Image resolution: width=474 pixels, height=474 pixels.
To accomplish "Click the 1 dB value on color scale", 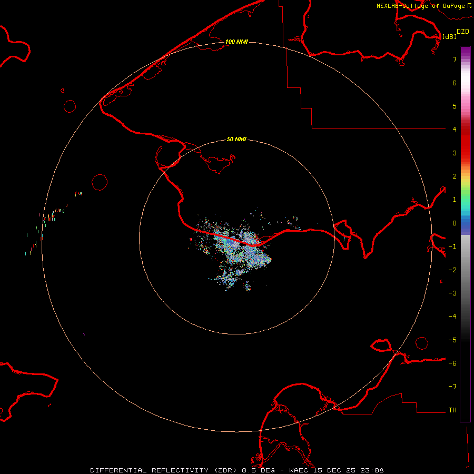I will tap(455, 200).
